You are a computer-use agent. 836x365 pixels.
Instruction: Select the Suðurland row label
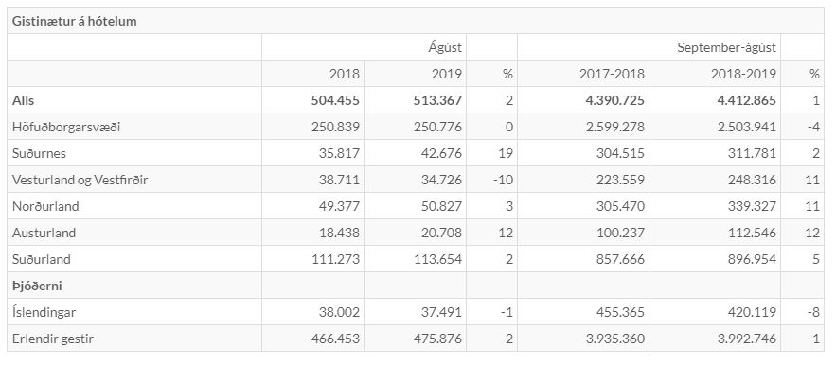point(41,259)
